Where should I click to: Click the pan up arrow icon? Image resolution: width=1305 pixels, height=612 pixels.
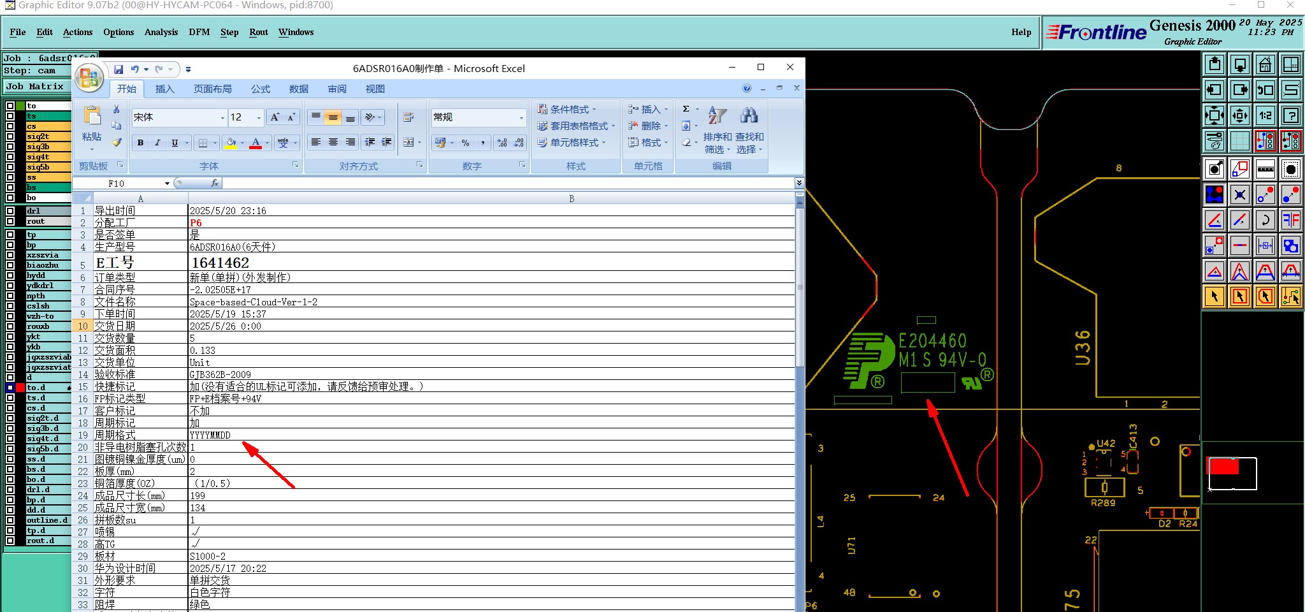(1215, 64)
